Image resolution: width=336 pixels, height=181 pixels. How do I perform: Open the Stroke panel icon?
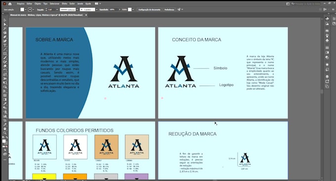click(327, 47)
